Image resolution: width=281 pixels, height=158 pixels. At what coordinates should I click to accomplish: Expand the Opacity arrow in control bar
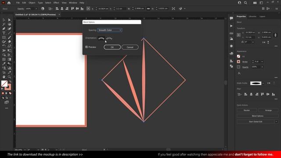tap(36, 9)
